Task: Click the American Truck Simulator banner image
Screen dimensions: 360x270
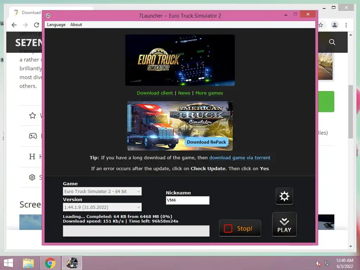Action: 180,126
